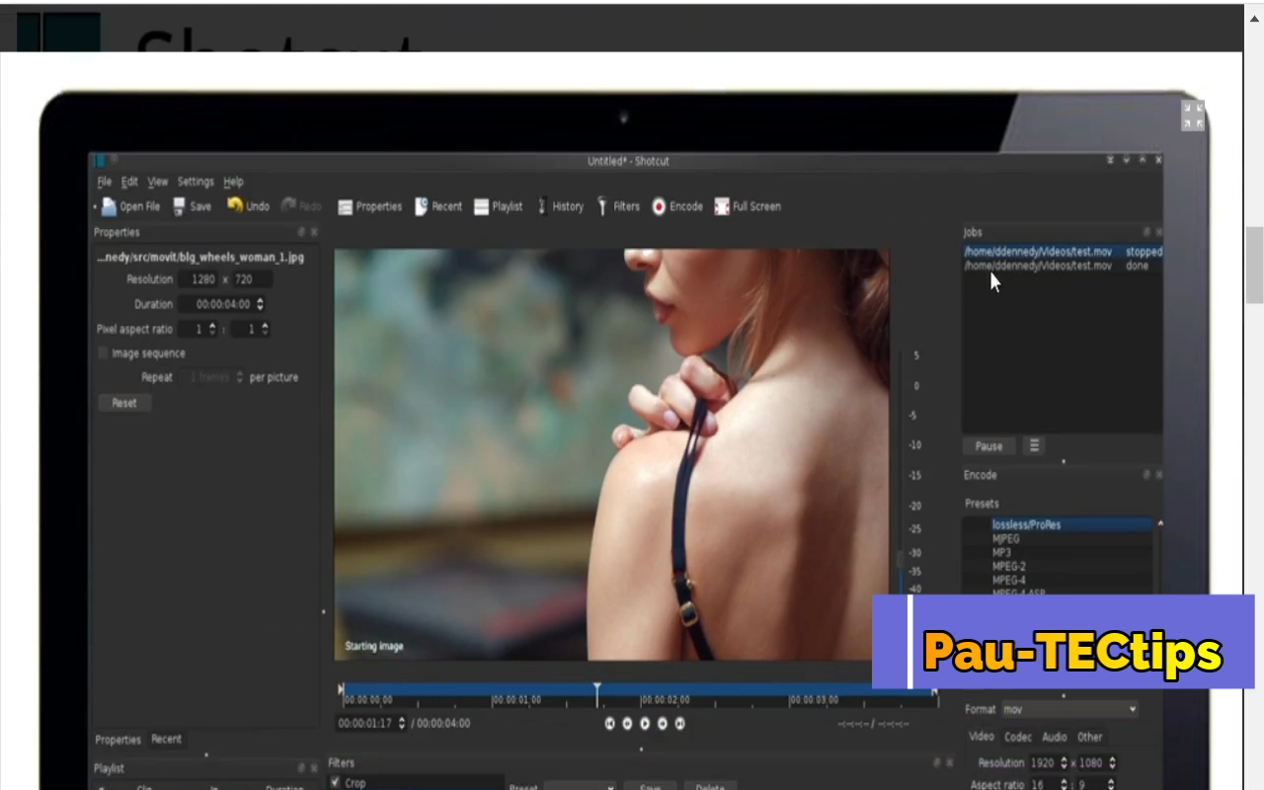Screen dimensions: 1264x790
Task: Select the stopped test.mov job
Action: [x=1063, y=252]
